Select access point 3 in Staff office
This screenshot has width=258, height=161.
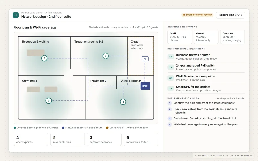click(49, 101)
